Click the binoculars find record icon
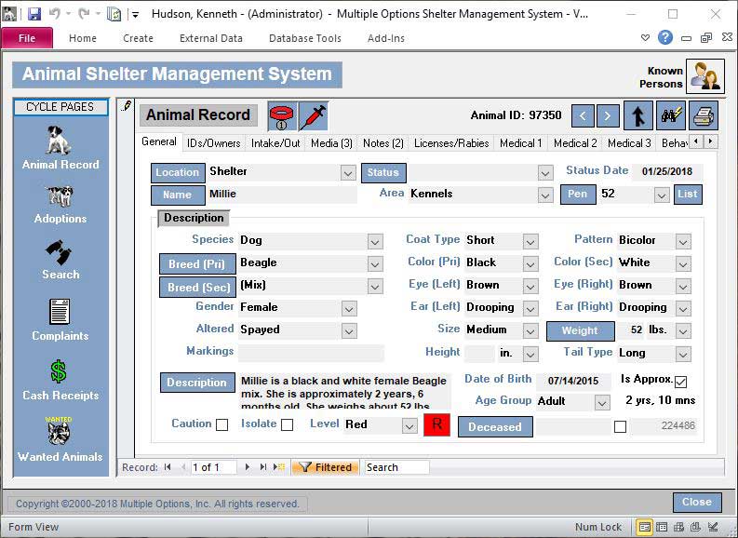The image size is (738, 538). tap(671, 115)
